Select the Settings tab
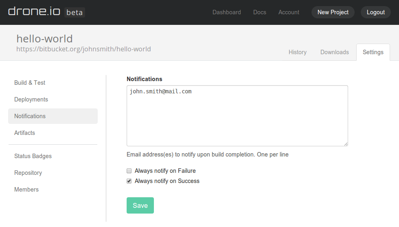The image size is (399, 227). tap(373, 52)
